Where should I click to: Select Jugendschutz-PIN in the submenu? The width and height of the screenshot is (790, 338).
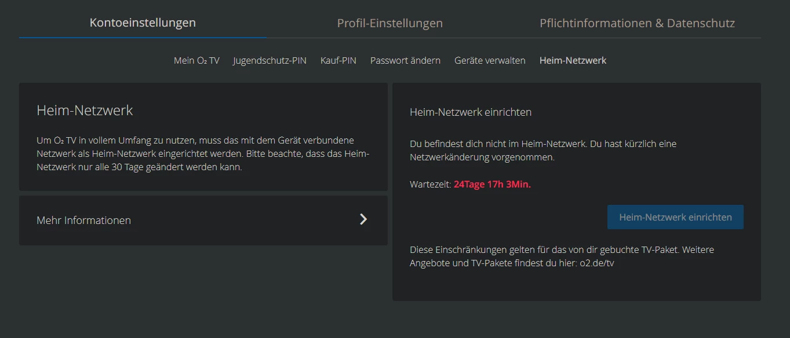[270, 61]
